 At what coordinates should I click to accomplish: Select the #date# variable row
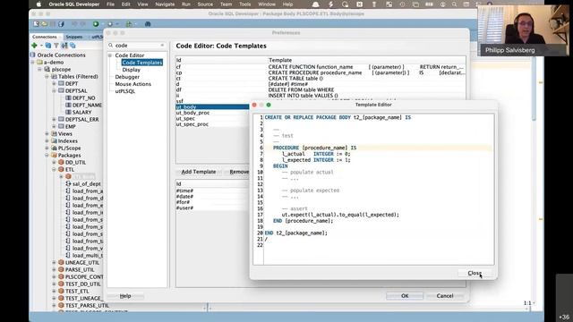click(212, 197)
